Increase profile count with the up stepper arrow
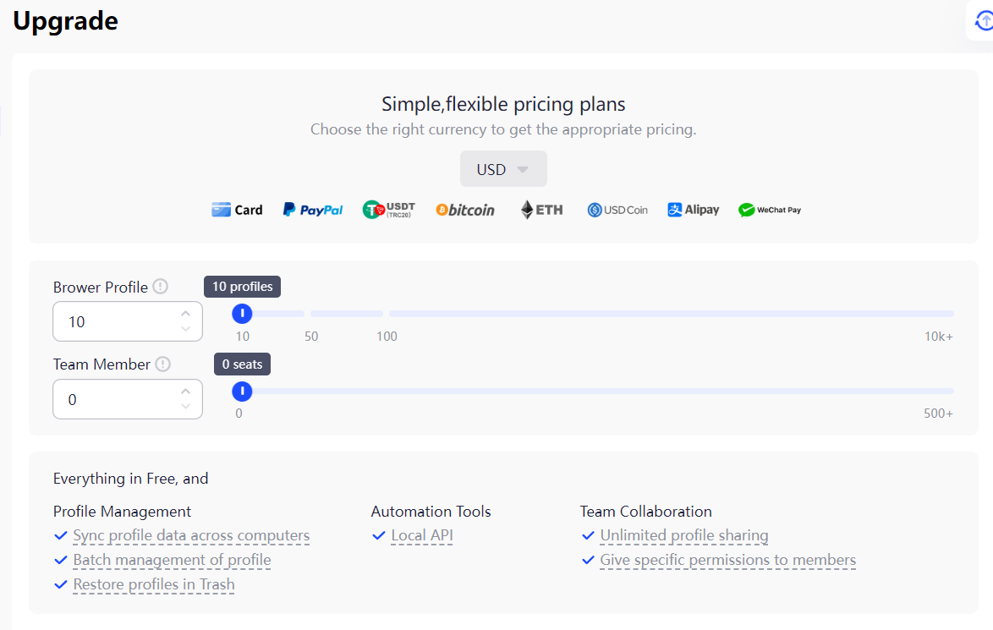This screenshot has width=993, height=630. [x=185, y=313]
